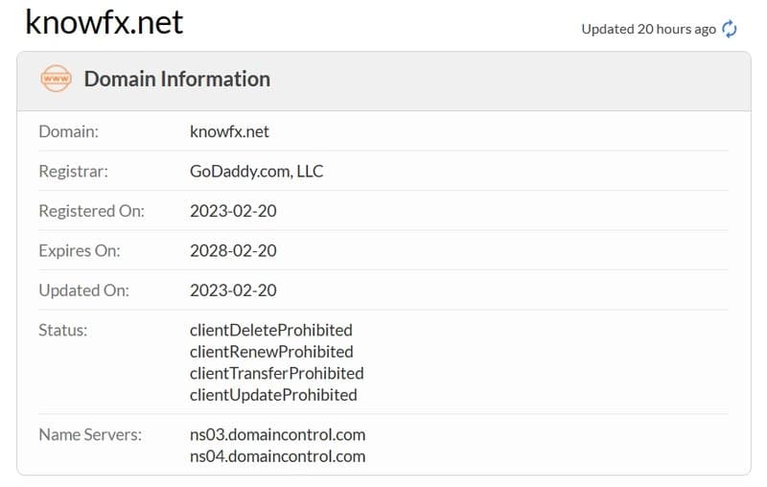Click the clientDeleteProhibited status

click(x=271, y=330)
